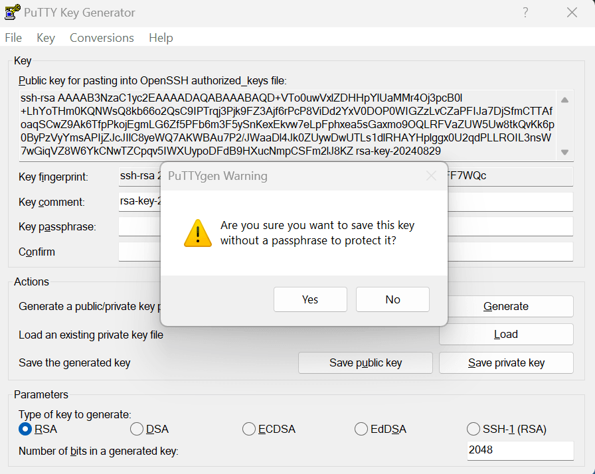Screen dimensions: 595x474
Task: Click the 'Public key for pasting into OpenSSH' label
Action: (x=153, y=81)
